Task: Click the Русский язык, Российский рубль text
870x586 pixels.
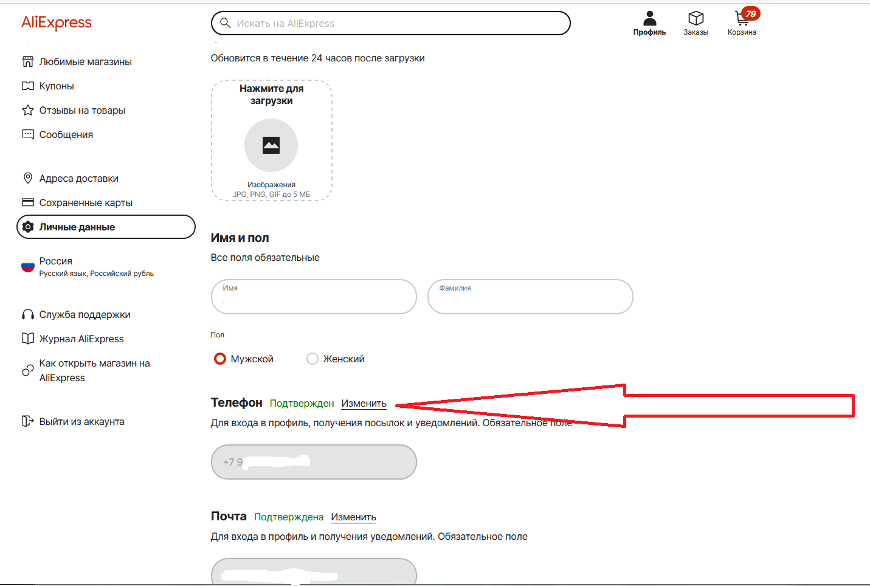Action: point(97,274)
